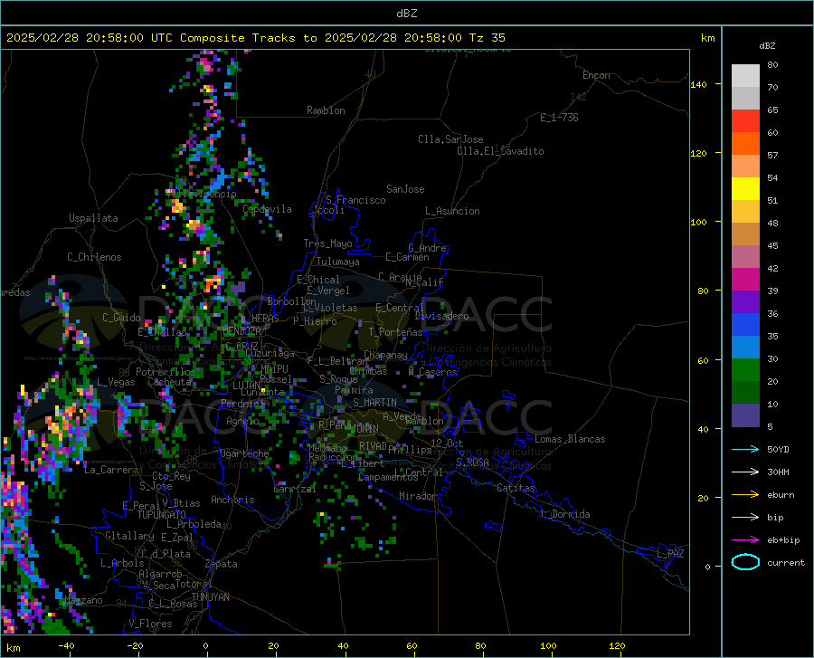
Task: Click the 50YD cyan arrow legend icon
Action: pyautogui.click(x=745, y=449)
